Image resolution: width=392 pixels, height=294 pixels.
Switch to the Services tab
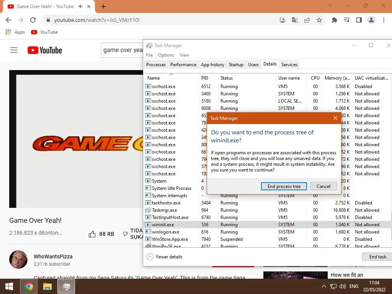[289, 64]
